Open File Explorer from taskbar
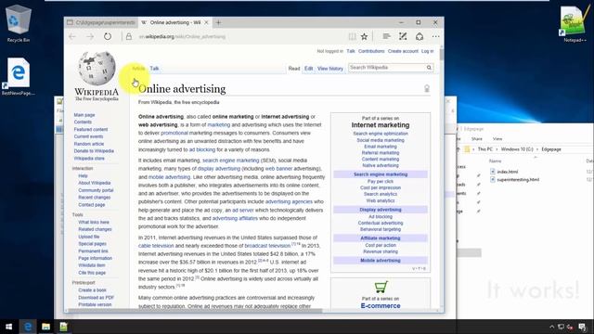594x334 pixels. [x=45, y=327]
